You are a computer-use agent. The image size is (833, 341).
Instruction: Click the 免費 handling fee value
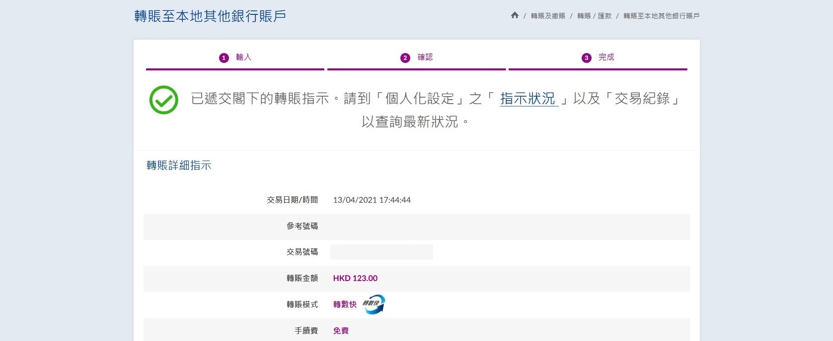pos(341,331)
